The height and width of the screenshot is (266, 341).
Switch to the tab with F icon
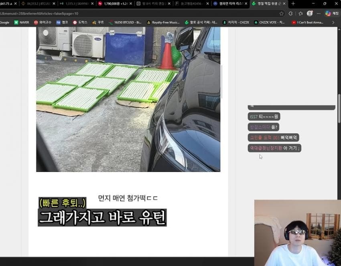click(191, 4)
